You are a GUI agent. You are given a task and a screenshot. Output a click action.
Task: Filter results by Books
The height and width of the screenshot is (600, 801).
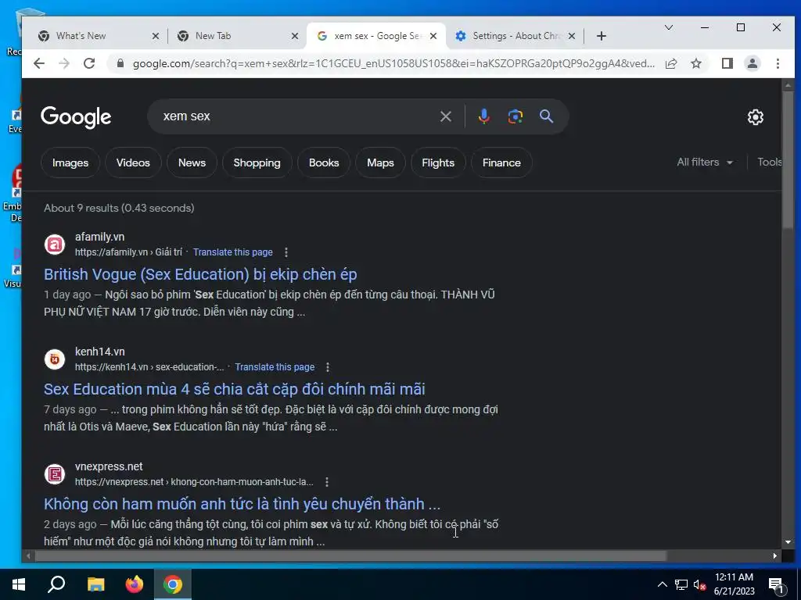pos(324,162)
